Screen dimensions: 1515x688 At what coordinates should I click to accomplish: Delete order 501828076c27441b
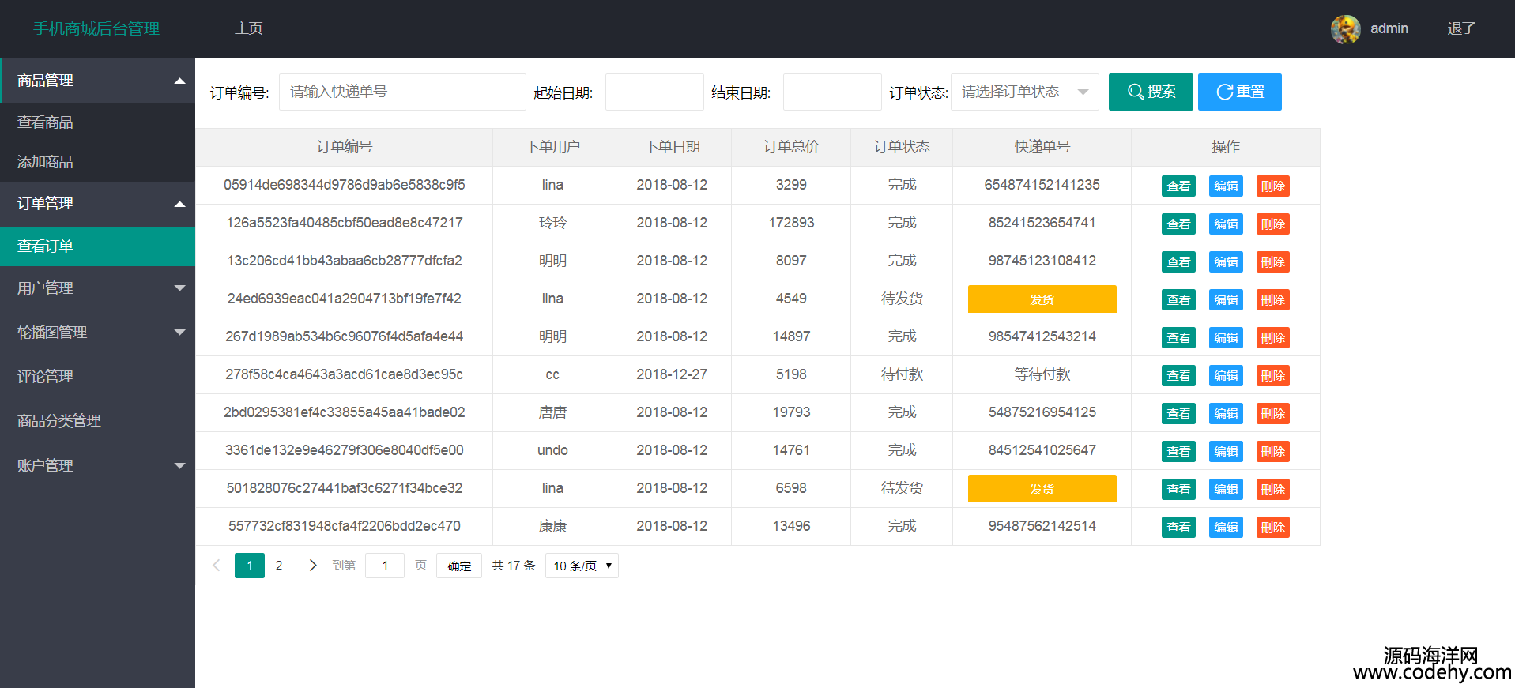pyautogui.click(x=1273, y=489)
